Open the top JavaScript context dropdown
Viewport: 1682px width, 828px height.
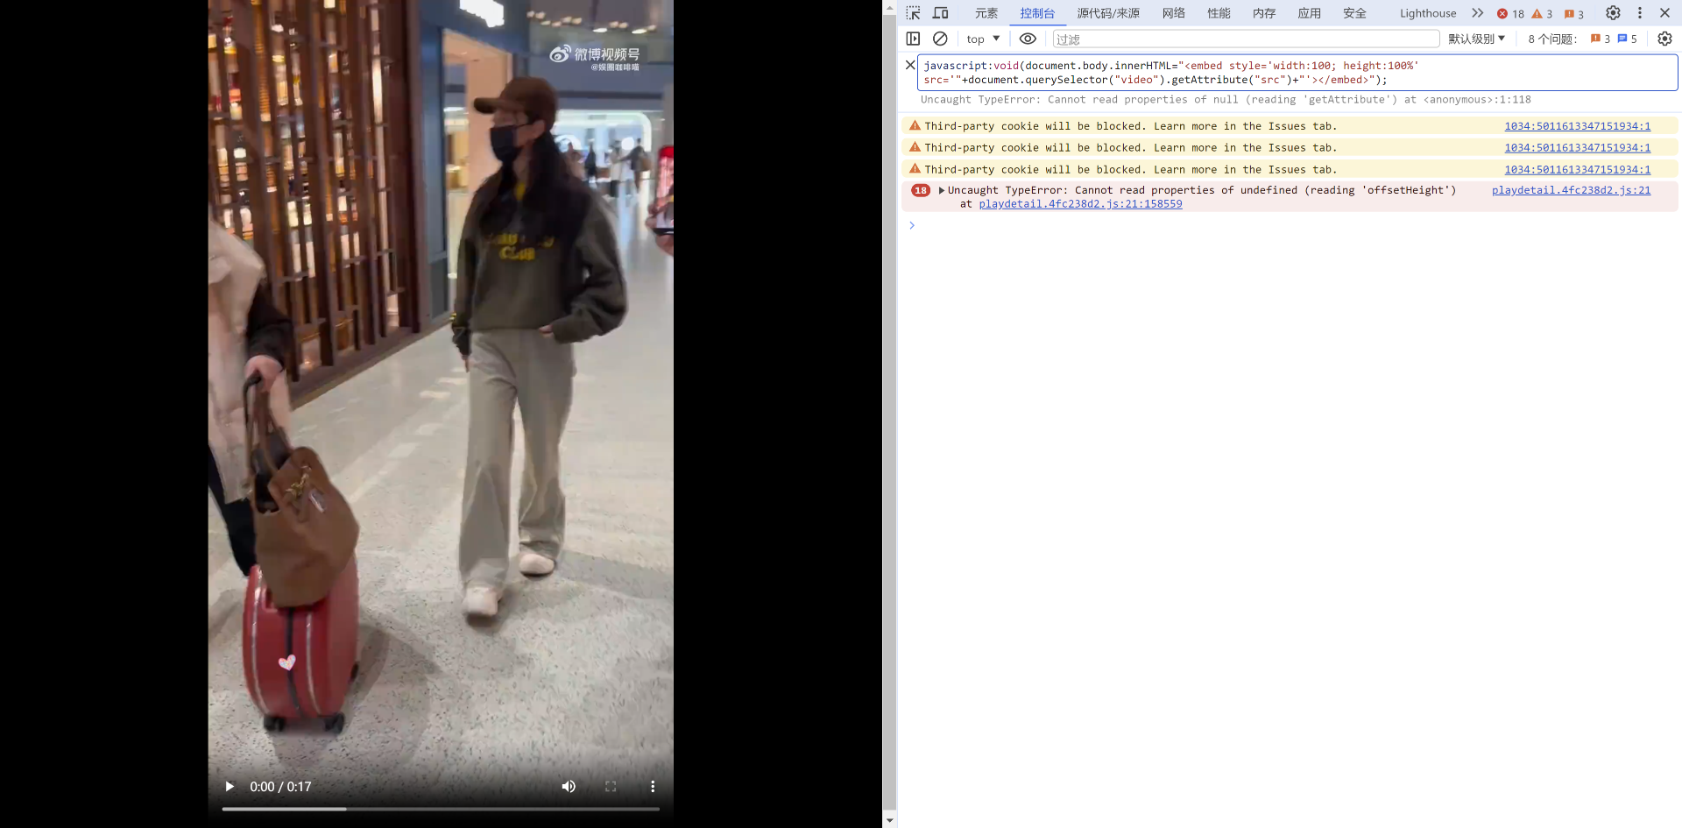[983, 39]
